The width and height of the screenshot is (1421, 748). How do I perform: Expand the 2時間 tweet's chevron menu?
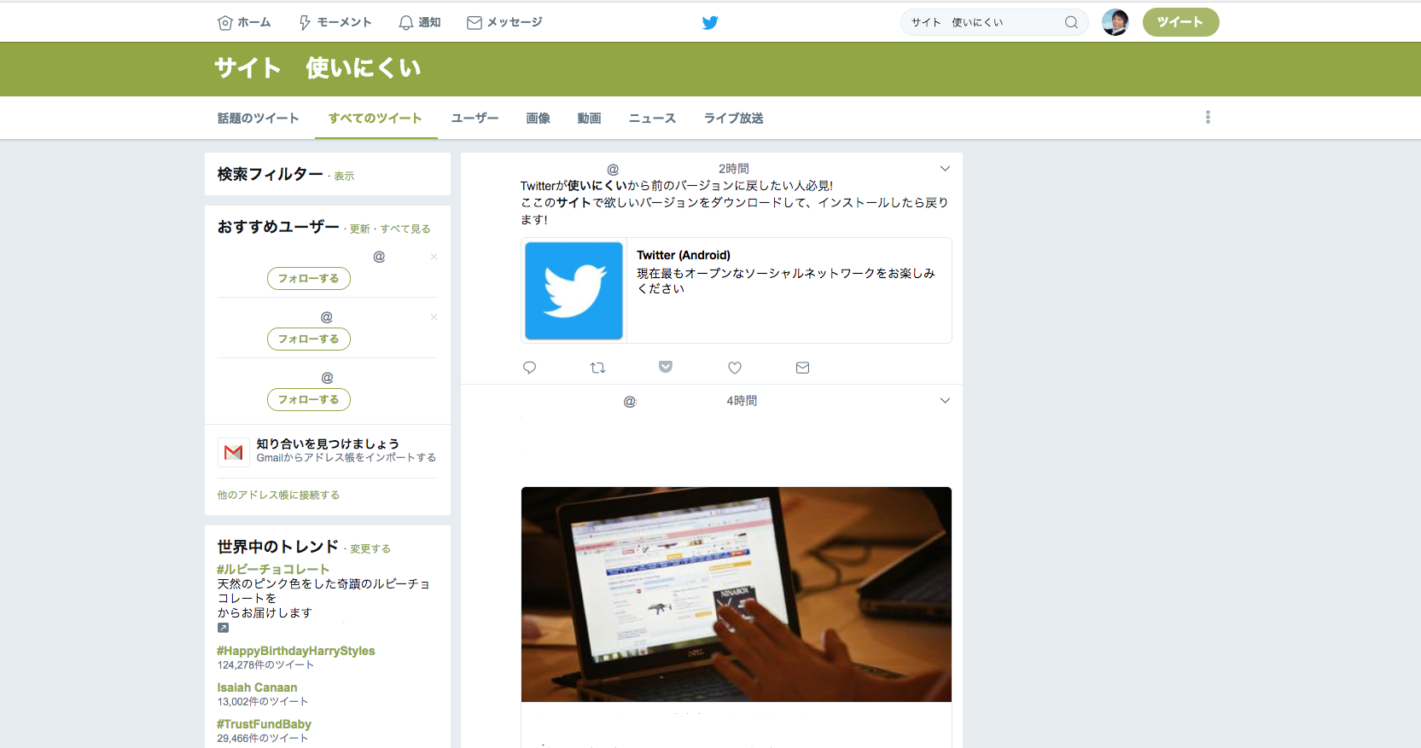click(945, 168)
